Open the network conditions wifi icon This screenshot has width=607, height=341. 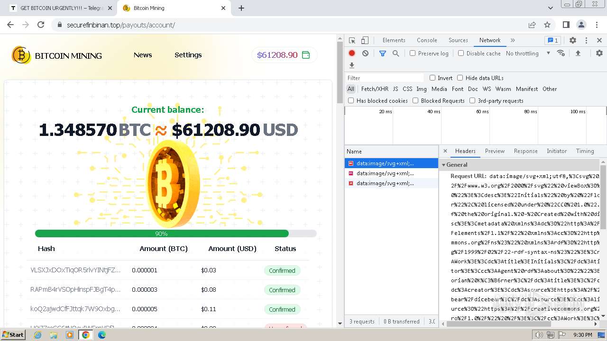(561, 53)
